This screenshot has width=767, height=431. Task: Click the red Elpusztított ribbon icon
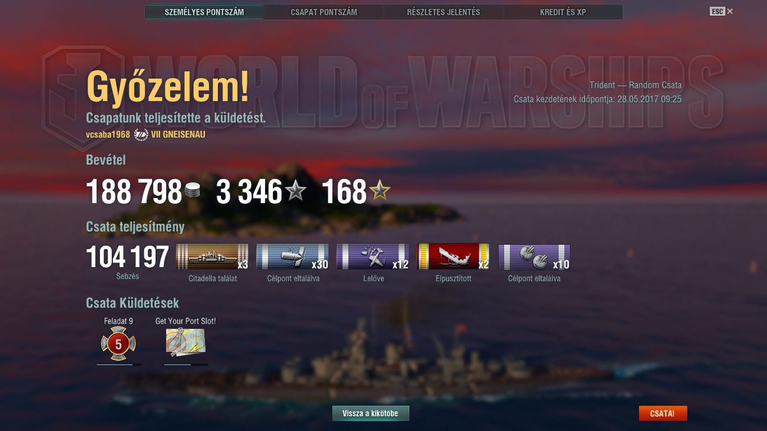(x=453, y=257)
